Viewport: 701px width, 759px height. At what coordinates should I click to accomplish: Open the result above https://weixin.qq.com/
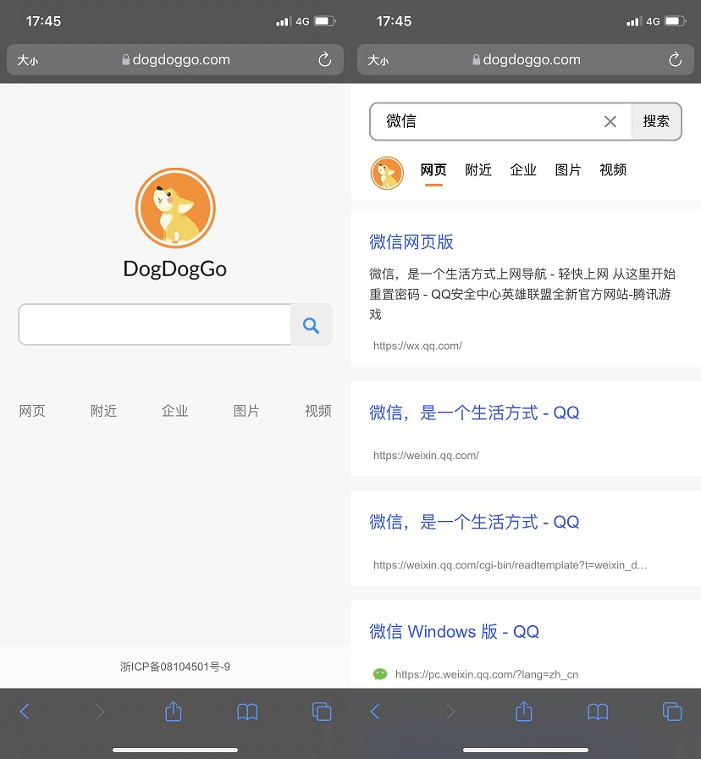[x=474, y=413]
